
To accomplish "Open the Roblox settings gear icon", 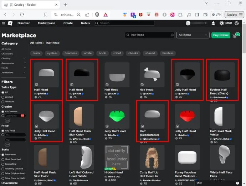I will [237, 23].
